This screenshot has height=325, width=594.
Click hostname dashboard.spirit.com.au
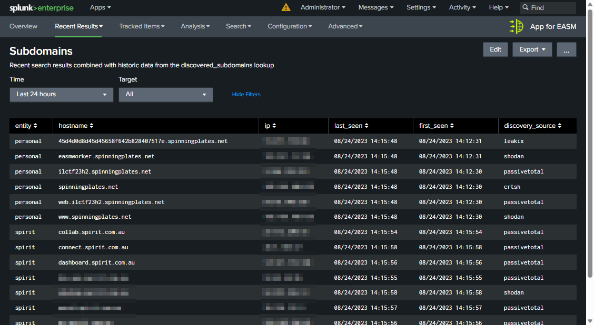click(x=96, y=262)
